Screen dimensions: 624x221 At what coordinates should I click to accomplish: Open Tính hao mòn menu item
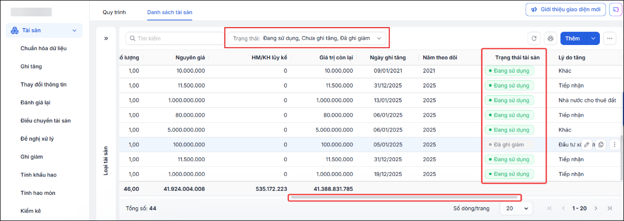(x=38, y=193)
